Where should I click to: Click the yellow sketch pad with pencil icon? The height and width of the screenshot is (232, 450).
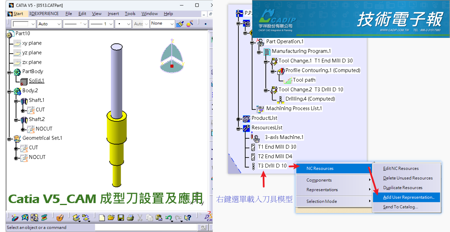click(x=76, y=218)
